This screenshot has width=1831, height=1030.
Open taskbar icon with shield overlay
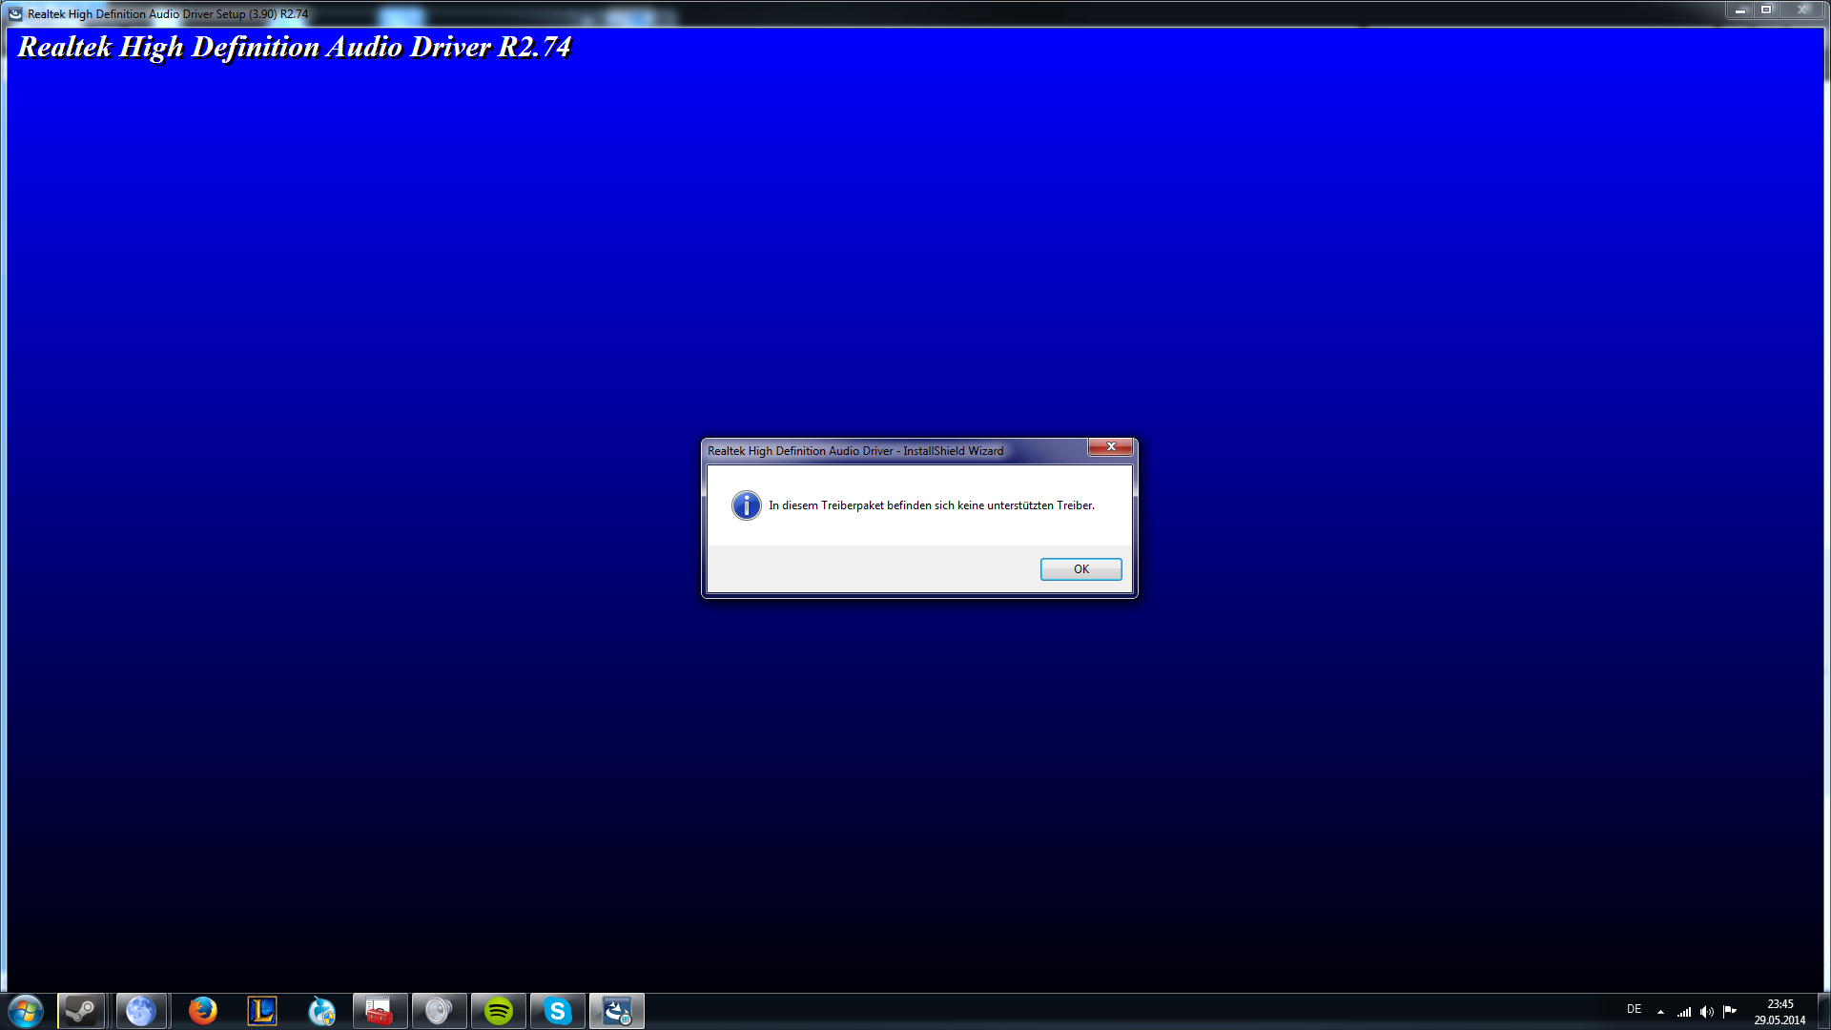click(321, 1011)
